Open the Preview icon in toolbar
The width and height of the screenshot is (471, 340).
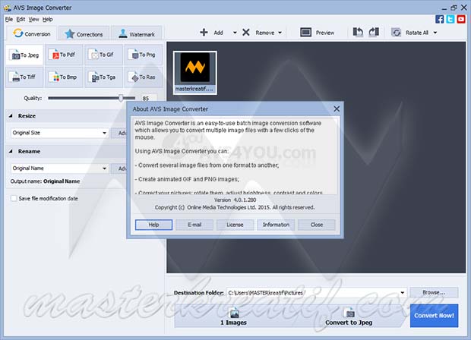[306, 33]
